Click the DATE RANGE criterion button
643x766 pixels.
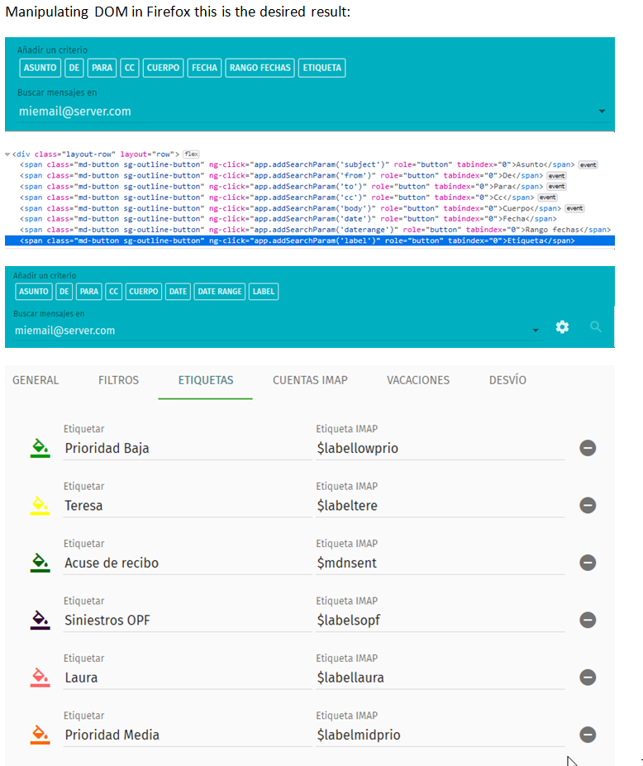(220, 292)
